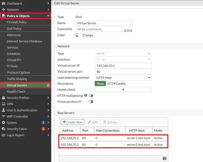The height and width of the screenshot is (162, 203).
Task: Click the Virtual server IP field
Action: (123, 66)
